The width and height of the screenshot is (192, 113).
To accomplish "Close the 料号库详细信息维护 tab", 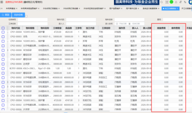I will (x=39, y=8).
